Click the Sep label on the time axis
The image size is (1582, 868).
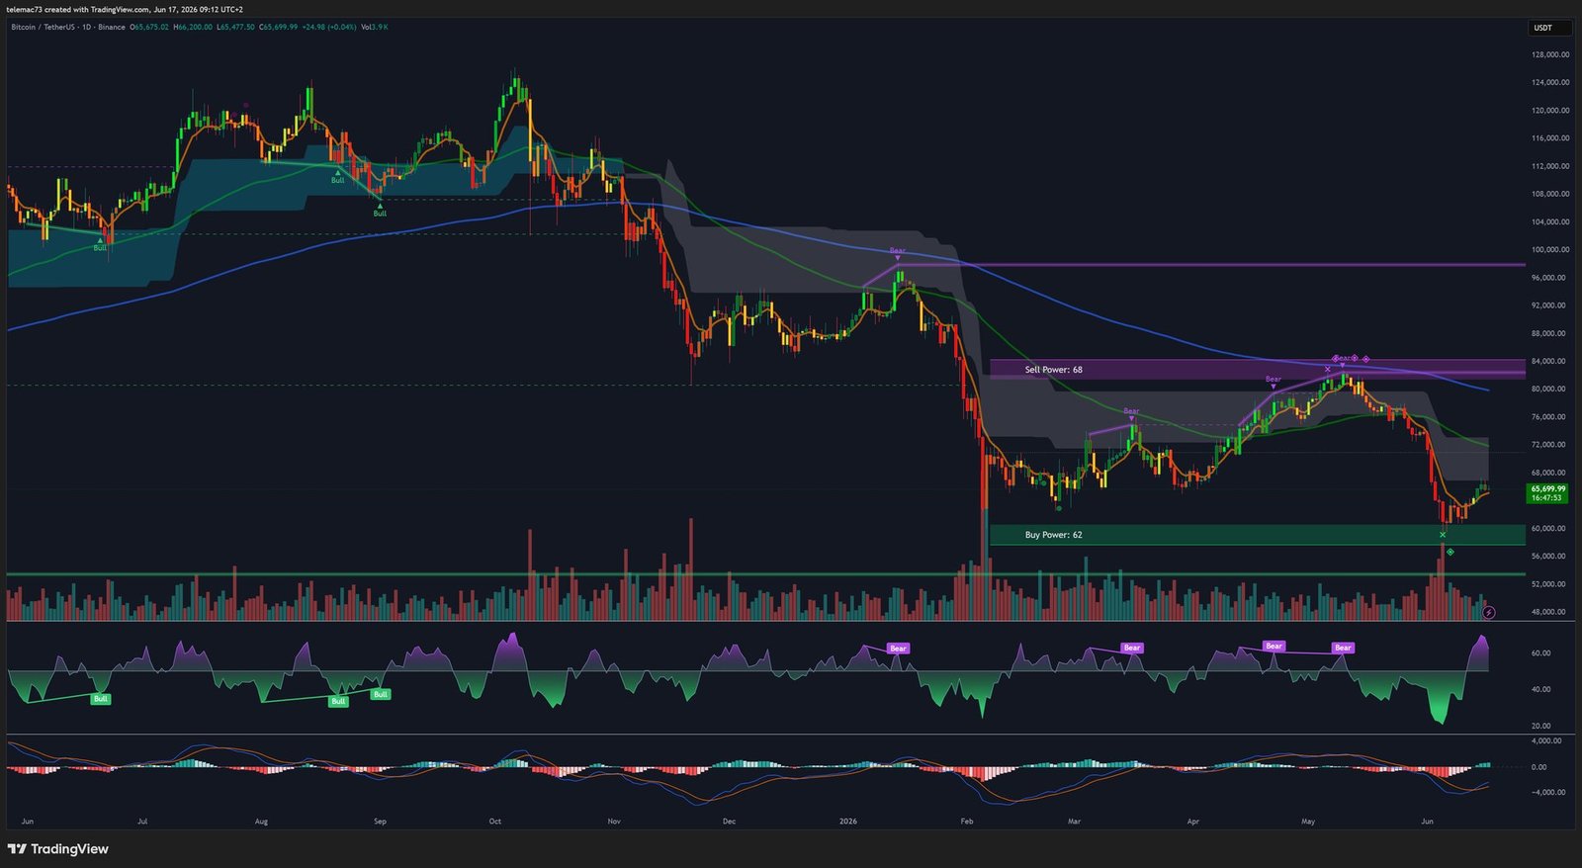380,822
